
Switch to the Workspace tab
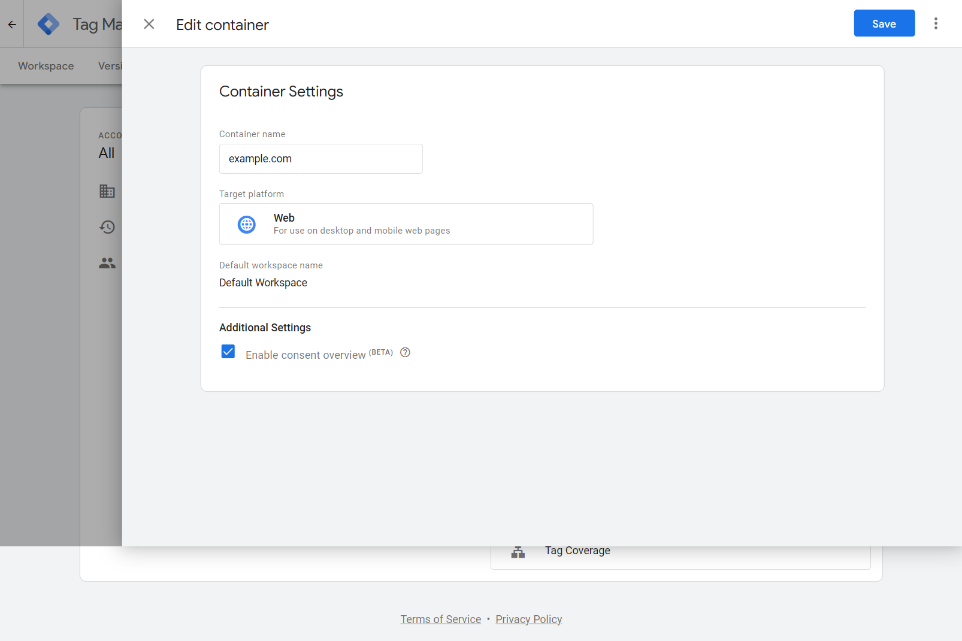pyautogui.click(x=46, y=66)
